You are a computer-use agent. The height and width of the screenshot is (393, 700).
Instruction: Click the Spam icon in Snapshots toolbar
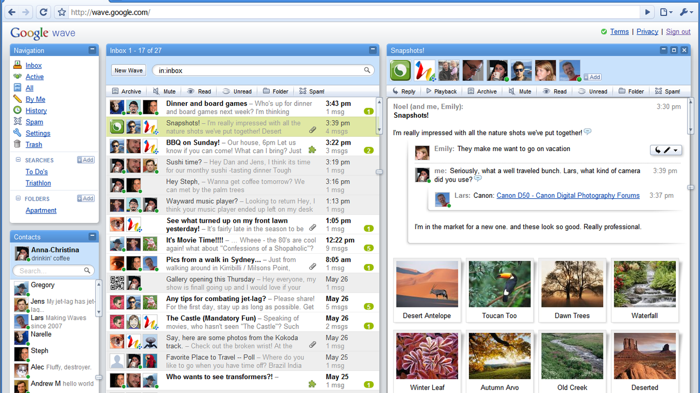pos(667,91)
